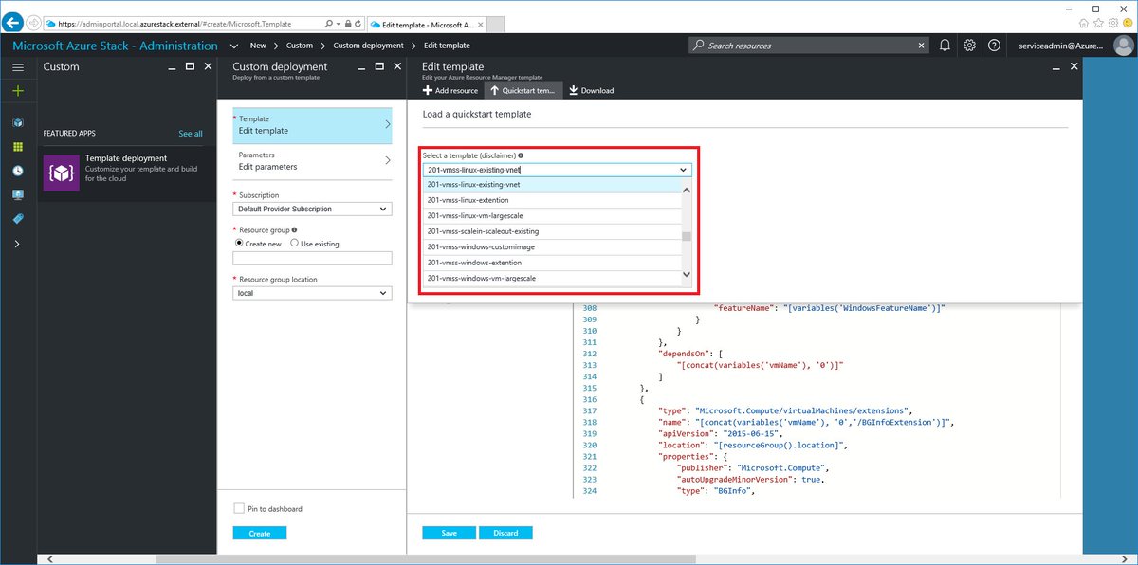Image resolution: width=1138 pixels, height=565 pixels.
Task: Select 201-vmss-linux-extention from the list
Action: 552,200
